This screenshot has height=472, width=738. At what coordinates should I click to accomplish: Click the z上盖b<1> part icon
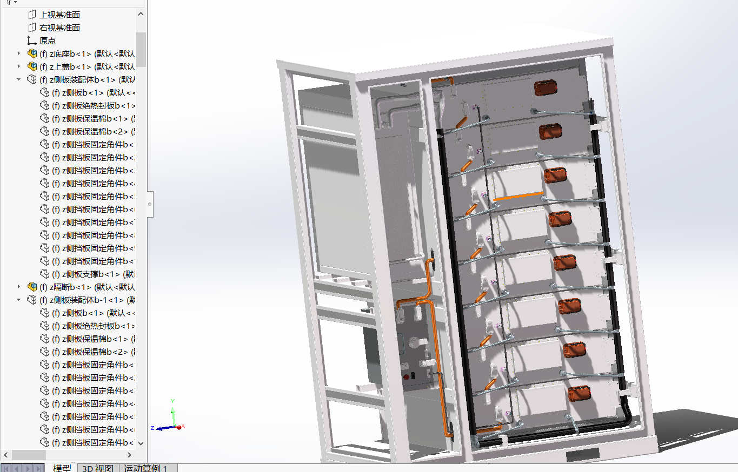click(x=32, y=66)
